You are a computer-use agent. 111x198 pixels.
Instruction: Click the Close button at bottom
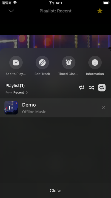(55, 191)
